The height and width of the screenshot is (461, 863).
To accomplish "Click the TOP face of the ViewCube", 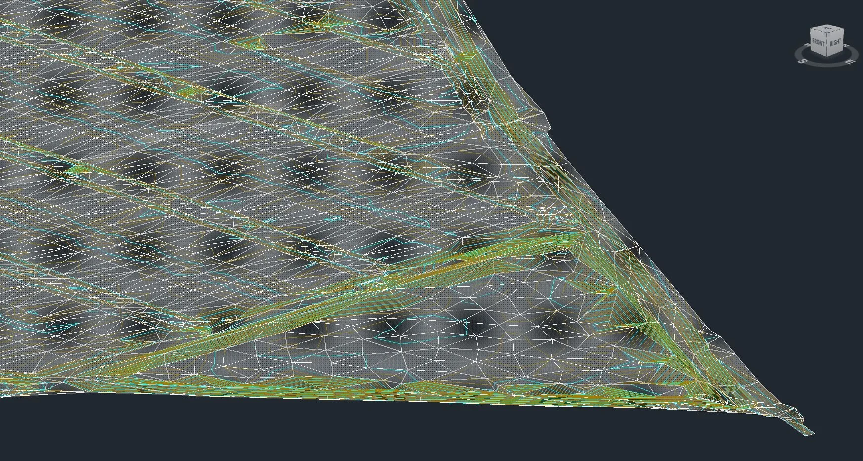I will [826, 29].
